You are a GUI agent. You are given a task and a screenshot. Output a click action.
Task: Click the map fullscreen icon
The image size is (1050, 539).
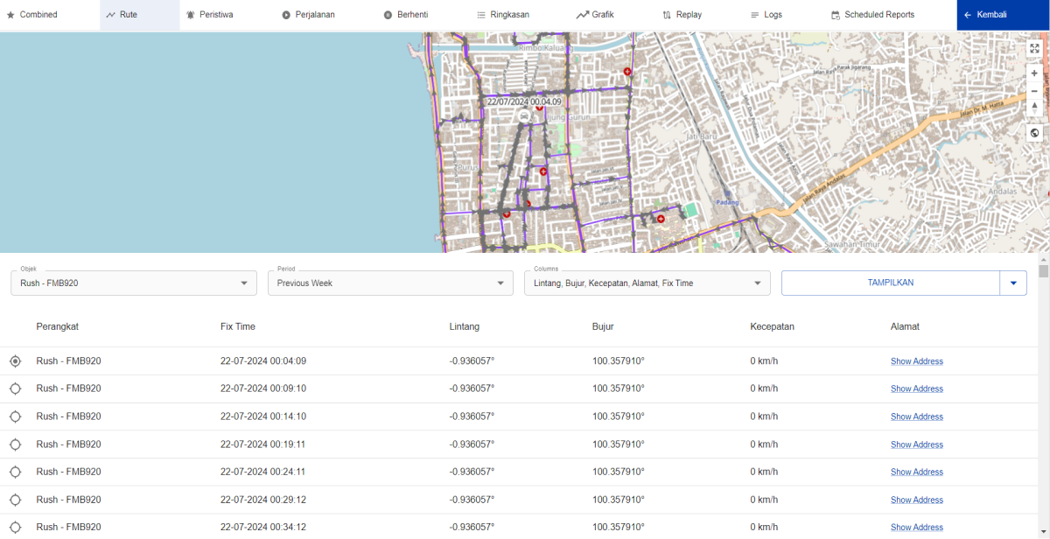(x=1034, y=49)
